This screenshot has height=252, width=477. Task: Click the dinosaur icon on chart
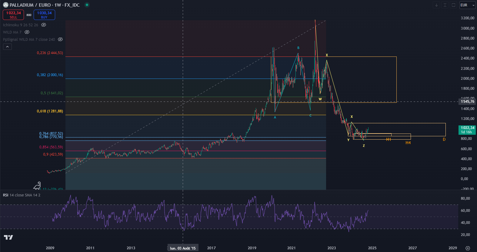(x=37, y=186)
